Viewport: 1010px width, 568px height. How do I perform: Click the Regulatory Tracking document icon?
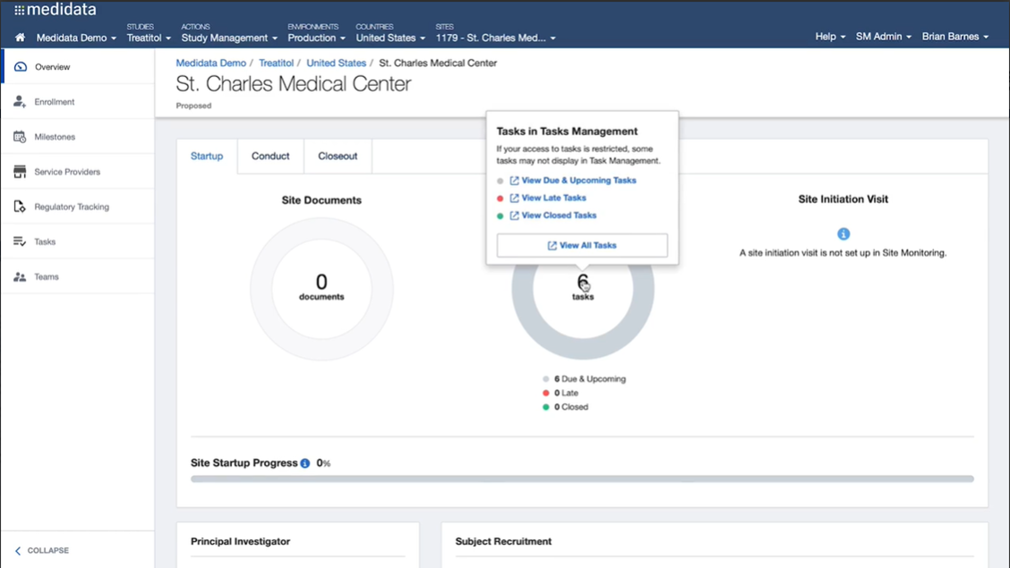(20, 207)
